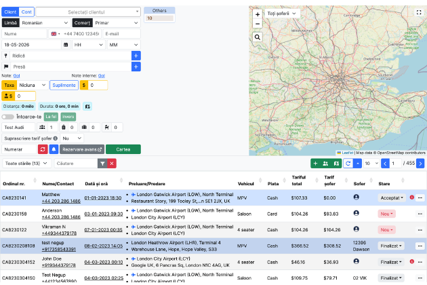Image resolution: width=427 pixels, height=285 pixels.
Task: Open the route map icon beside Durata
Action: 87,107
